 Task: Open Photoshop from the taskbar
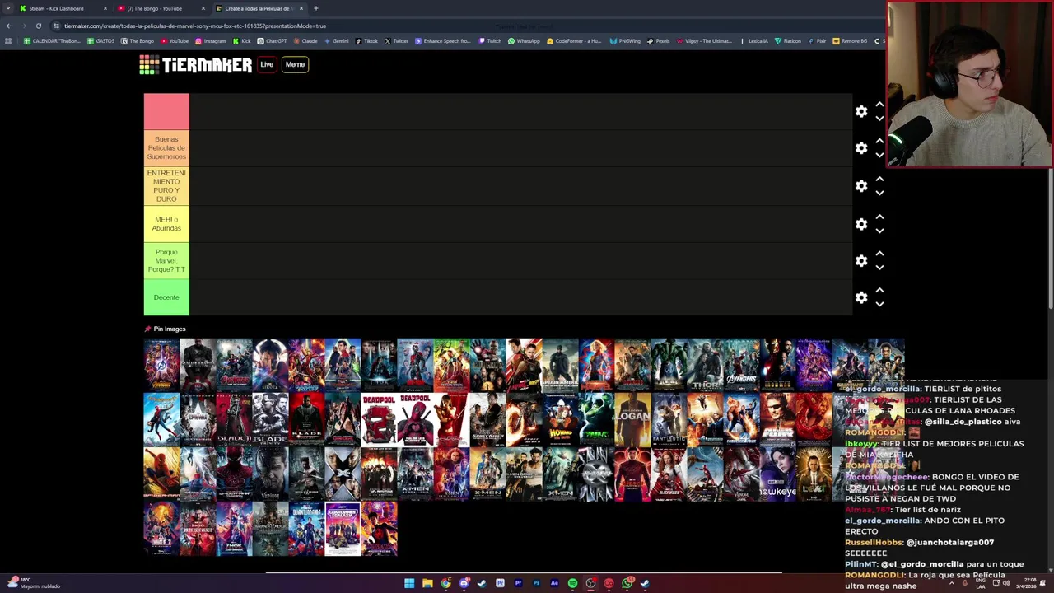(536, 583)
